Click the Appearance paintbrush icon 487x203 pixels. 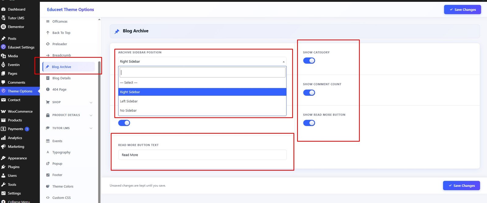coord(3,158)
